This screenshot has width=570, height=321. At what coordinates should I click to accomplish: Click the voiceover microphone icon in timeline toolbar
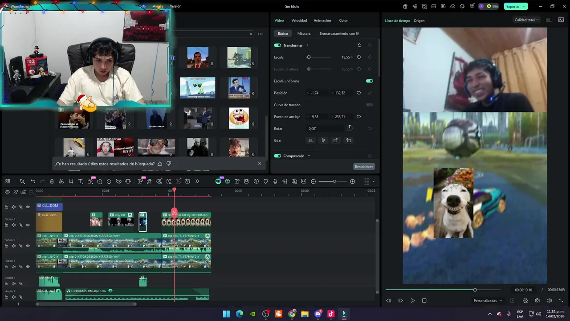point(275,181)
